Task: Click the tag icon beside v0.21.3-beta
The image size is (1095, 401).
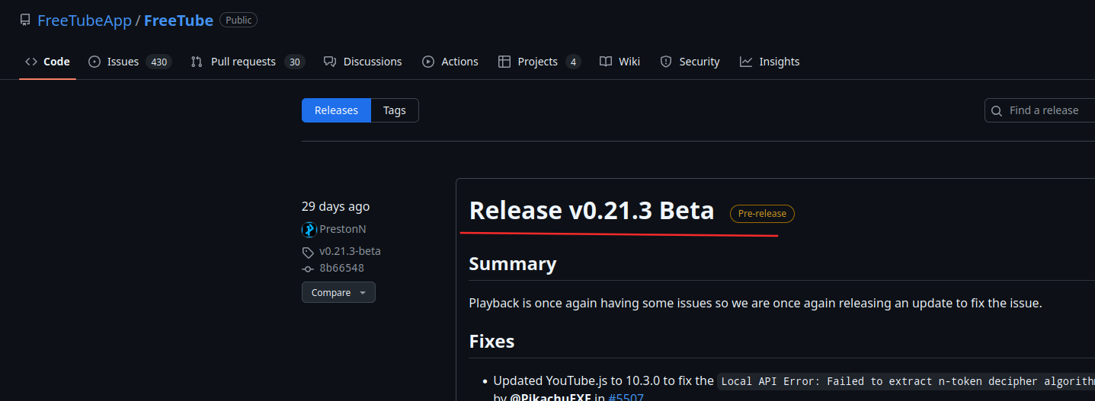Action: (x=308, y=252)
